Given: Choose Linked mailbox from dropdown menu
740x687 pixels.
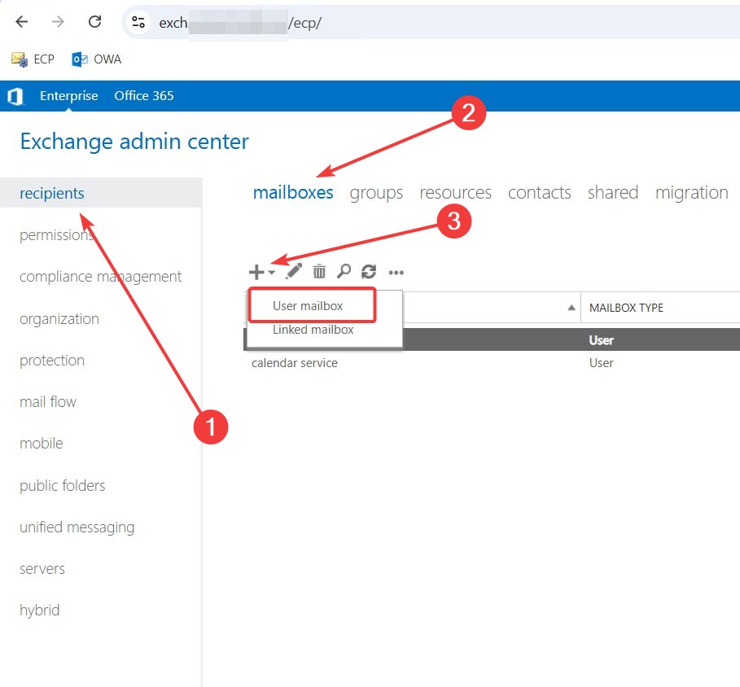Looking at the screenshot, I should coord(313,330).
